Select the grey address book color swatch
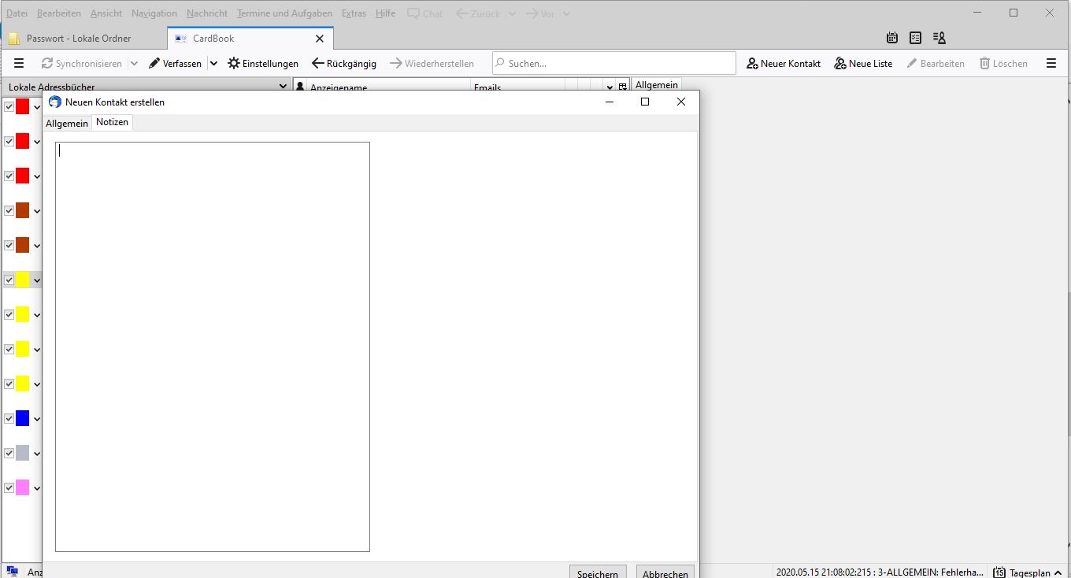The image size is (1071, 578). [x=22, y=453]
